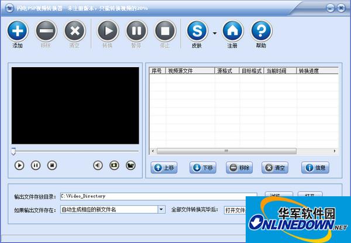Open 帮助 (Help) question mark icon
Viewport: 351px width, 243px height.
[x=261, y=30]
